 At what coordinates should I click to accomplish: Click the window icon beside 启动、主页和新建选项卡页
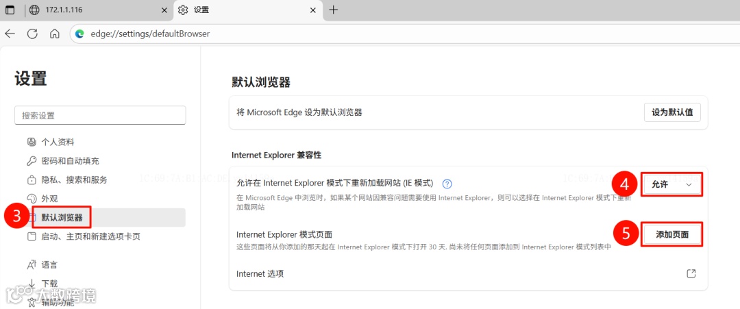tap(32, 236)
